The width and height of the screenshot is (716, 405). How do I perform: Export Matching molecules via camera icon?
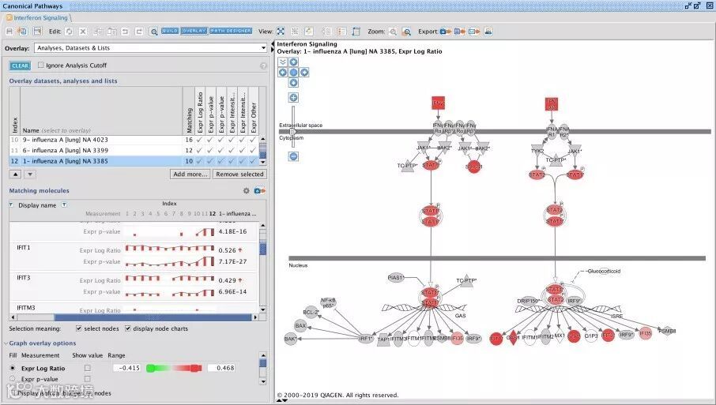point(259,190)
